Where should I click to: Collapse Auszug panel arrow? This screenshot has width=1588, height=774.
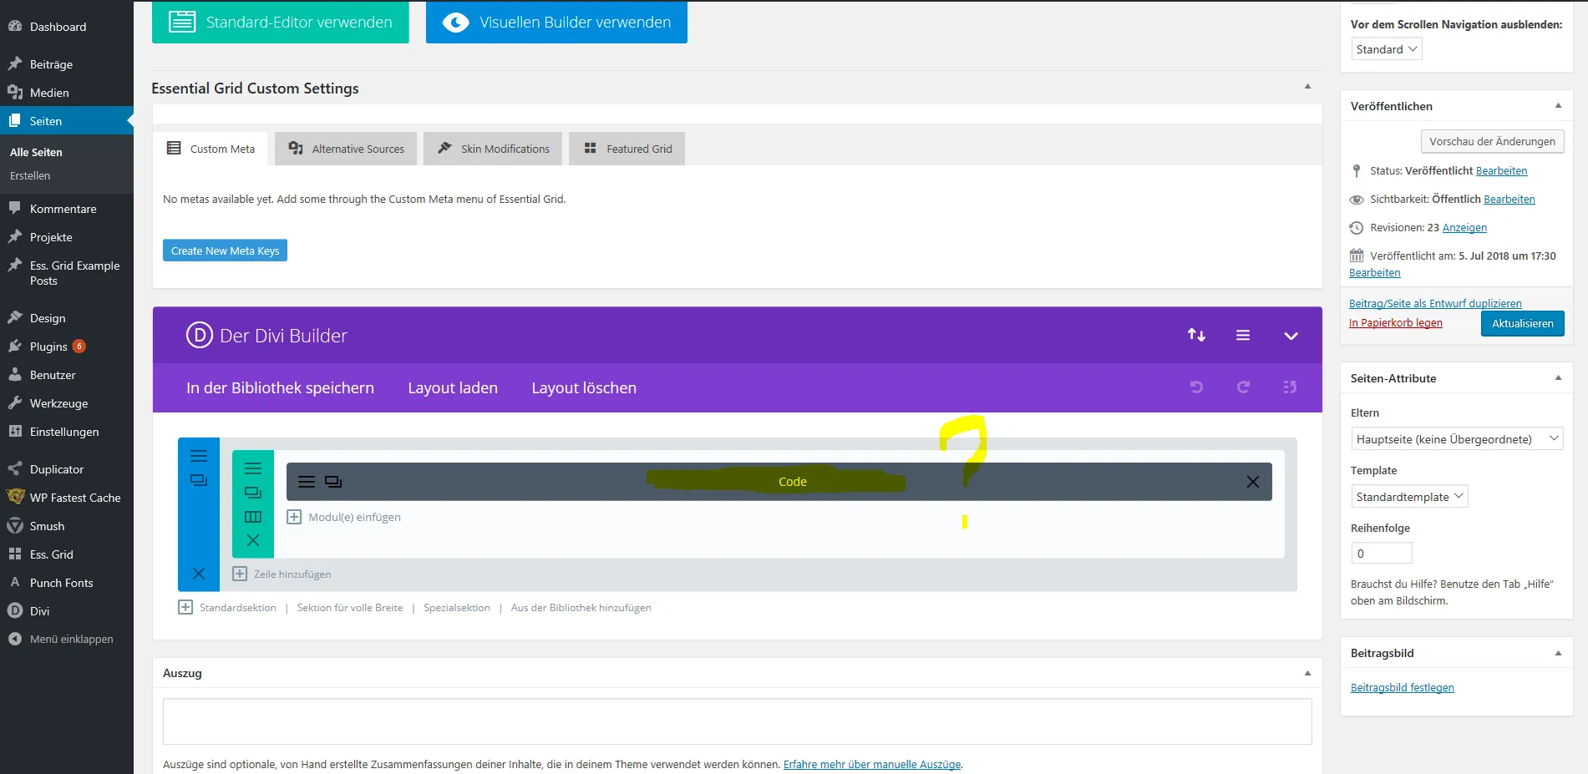pyautogui.click(x=1307, y=673)
